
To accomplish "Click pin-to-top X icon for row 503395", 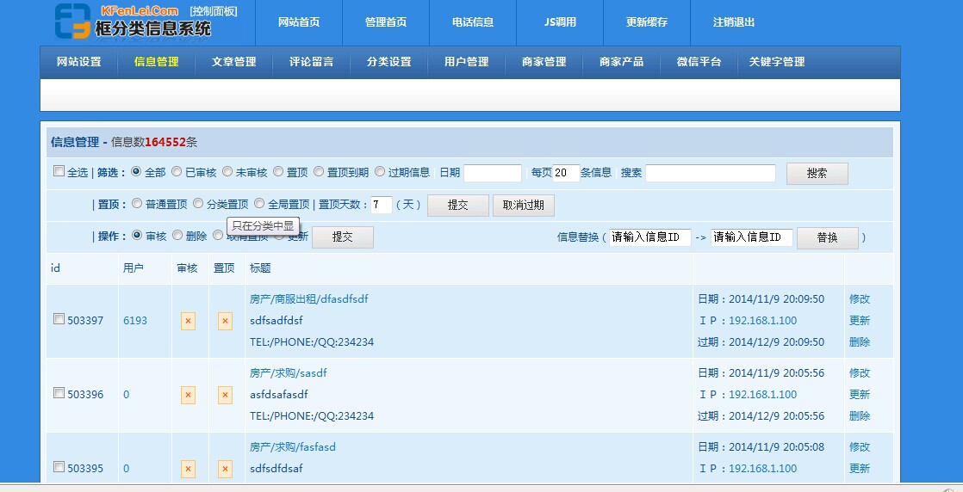I will (225, 469).
